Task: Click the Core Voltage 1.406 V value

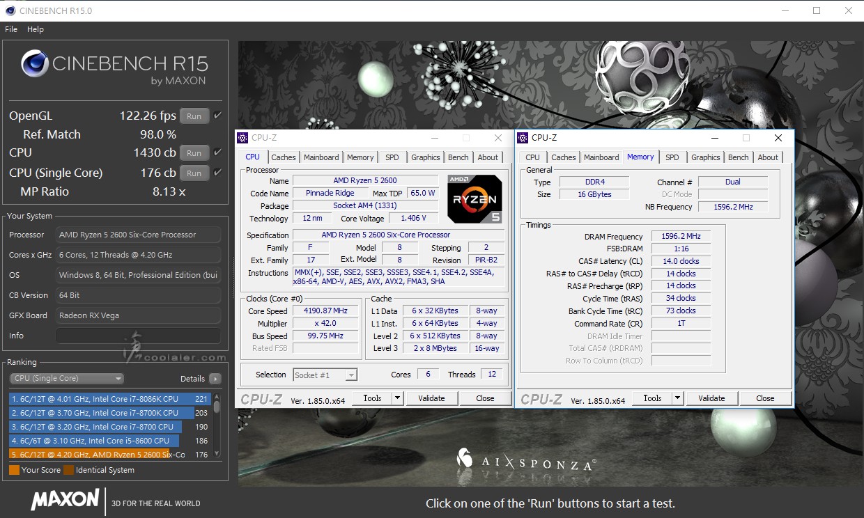Action: point(414,218)
